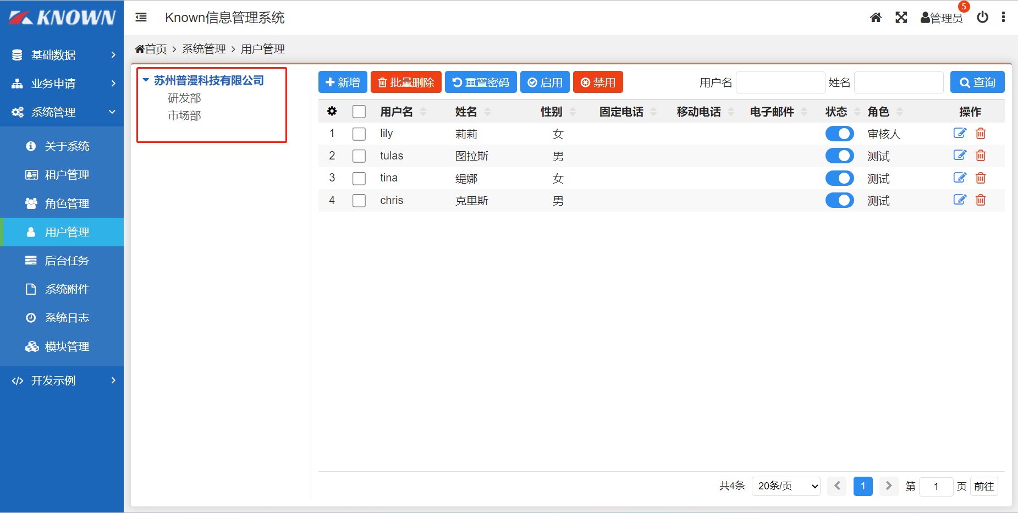Collapse the 系统管理 sidebar menu
Image resolution: width=1018 pixels, height=513 pixels.
point(62,112)
